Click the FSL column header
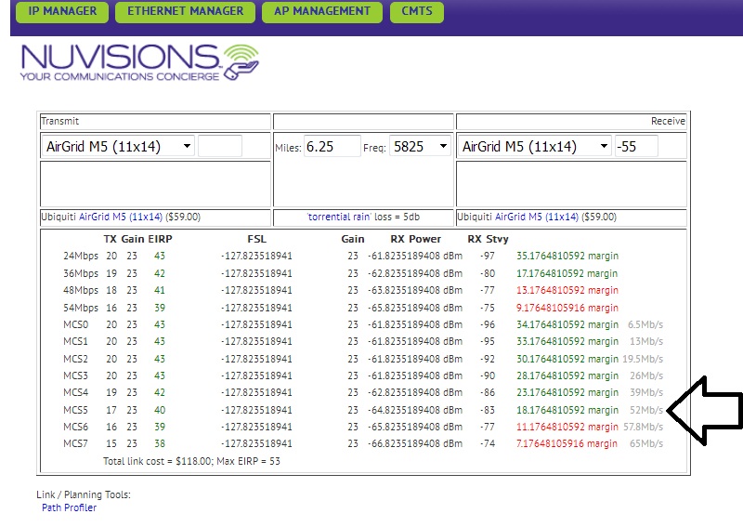 tap(257, 239)
